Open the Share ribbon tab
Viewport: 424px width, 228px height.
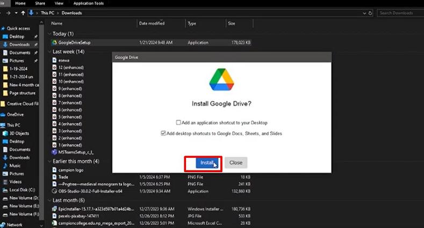point(40,4)
